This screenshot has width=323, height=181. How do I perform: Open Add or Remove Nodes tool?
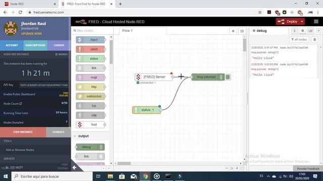click(20, 150)
